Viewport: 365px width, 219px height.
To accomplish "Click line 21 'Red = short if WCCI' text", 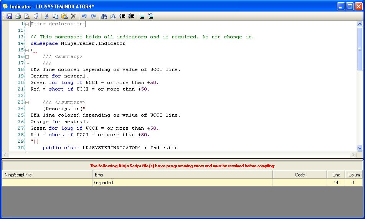I will coord(59,89).
